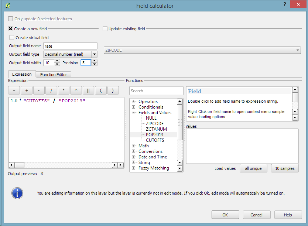Expand the Math function group

tap(134, 146)
